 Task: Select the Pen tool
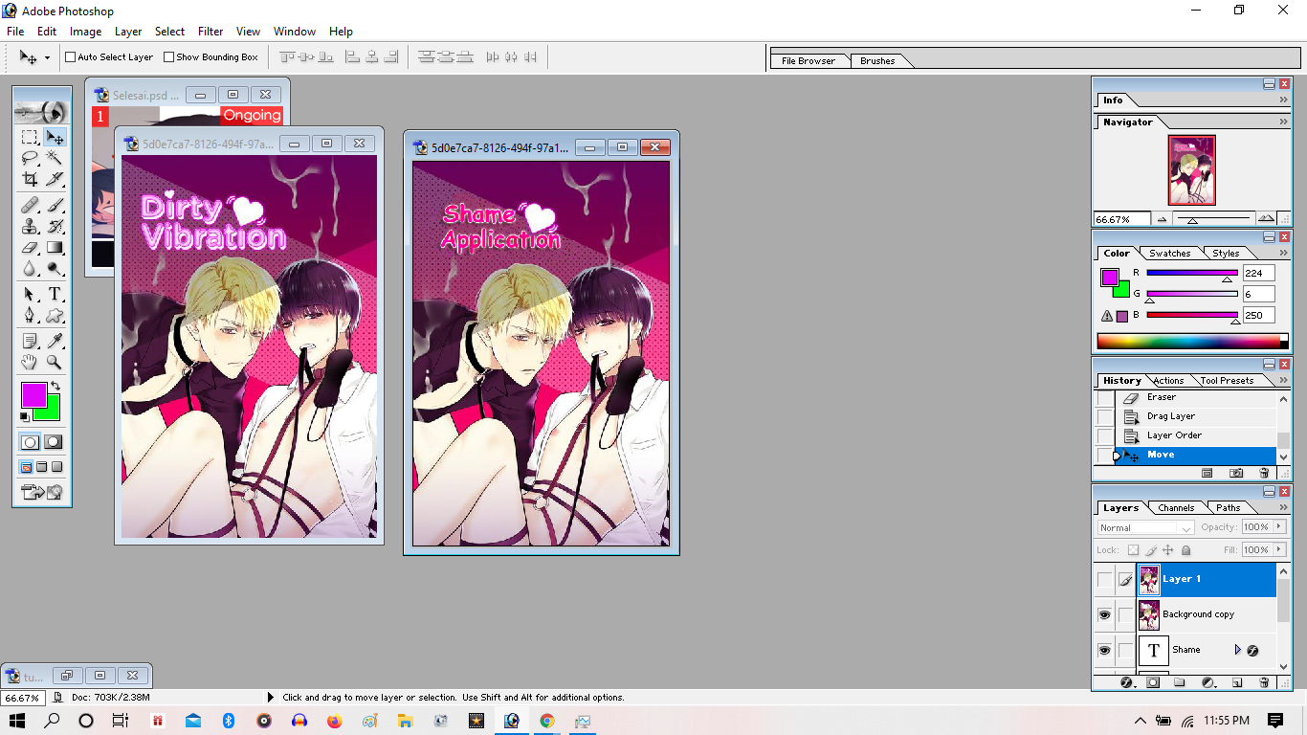30,315
